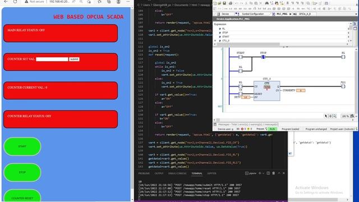Open terminal launch profile dropdown

pyautogui.click(x=263, y=173)
